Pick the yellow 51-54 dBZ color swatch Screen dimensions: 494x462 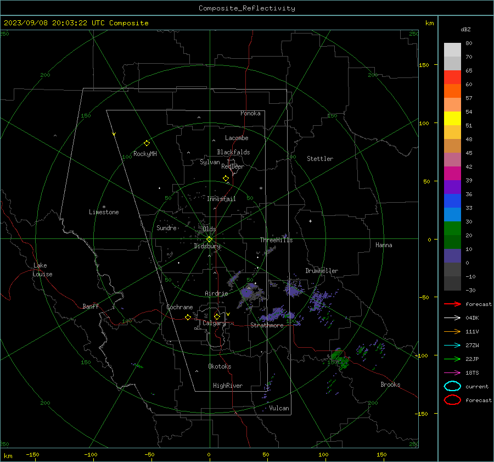pos(452,119)
